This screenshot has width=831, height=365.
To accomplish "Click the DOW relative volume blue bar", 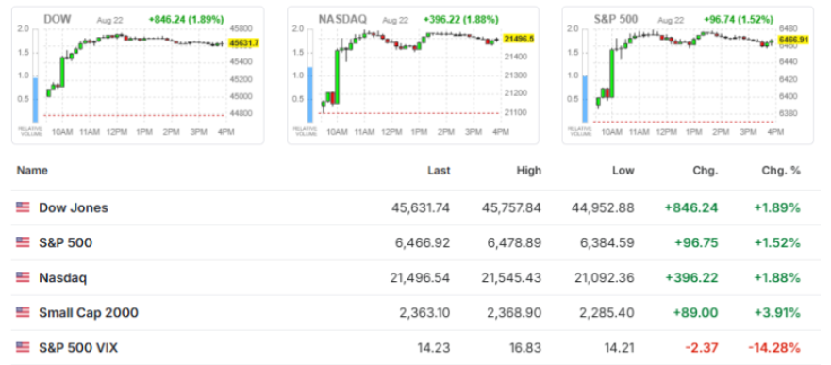I will 35,100.
